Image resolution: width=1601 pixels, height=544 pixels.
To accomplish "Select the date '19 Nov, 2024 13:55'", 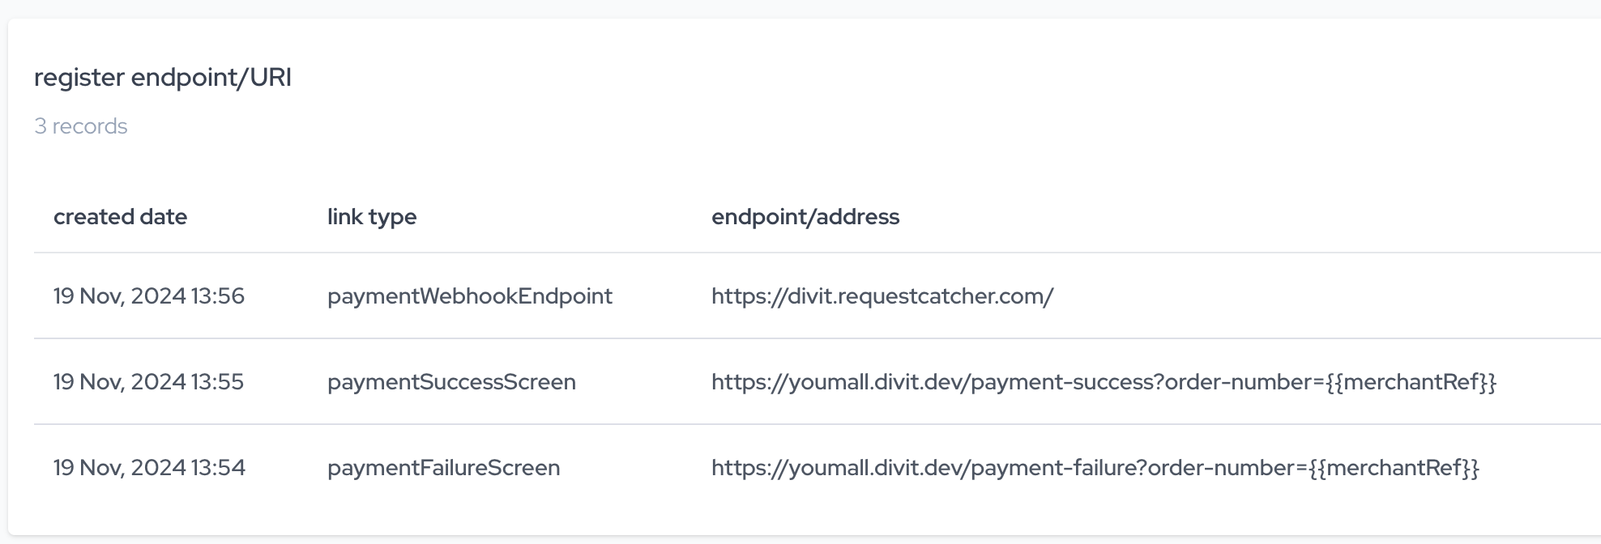I will [x=149, y=382].
